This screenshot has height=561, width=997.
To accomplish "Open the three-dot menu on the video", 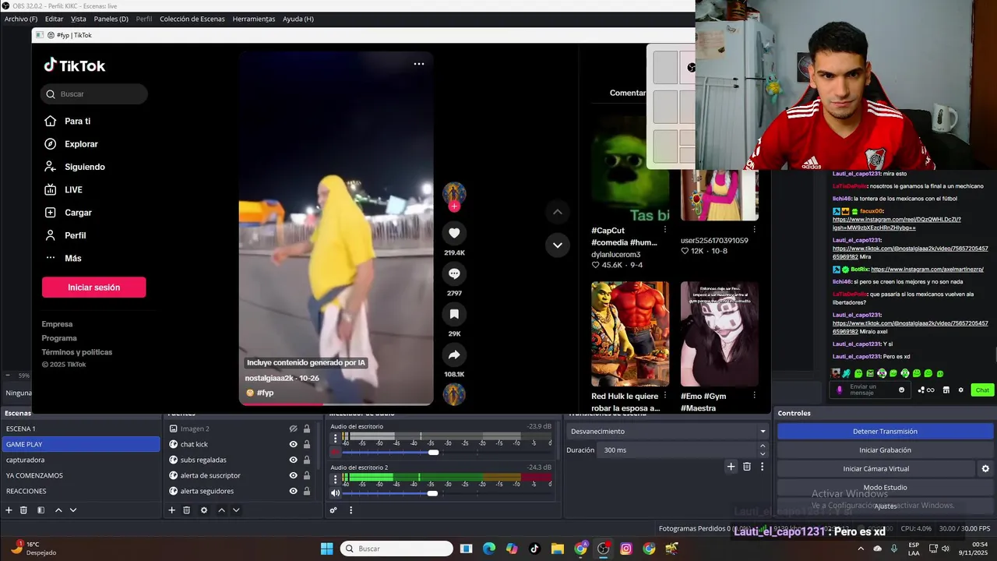I will 419,64.
